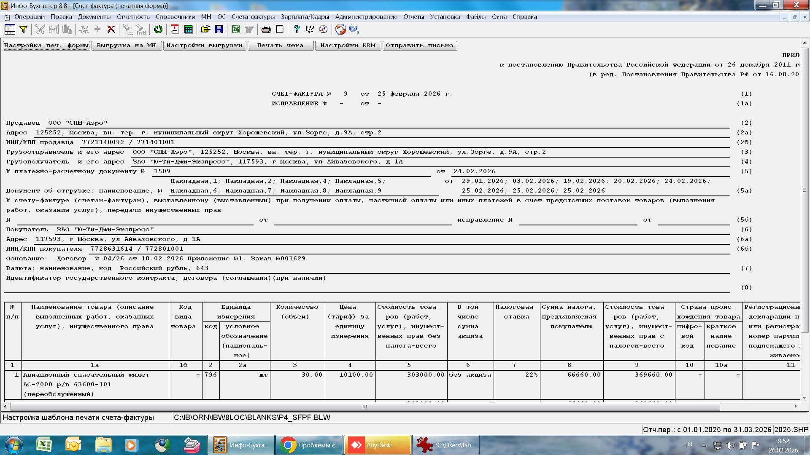Click the red X delete icon

tap(111, 29)
